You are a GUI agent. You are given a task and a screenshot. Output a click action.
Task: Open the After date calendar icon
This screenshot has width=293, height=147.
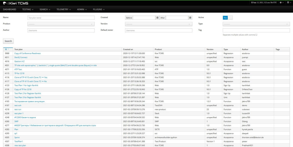[x=190, y=18]
